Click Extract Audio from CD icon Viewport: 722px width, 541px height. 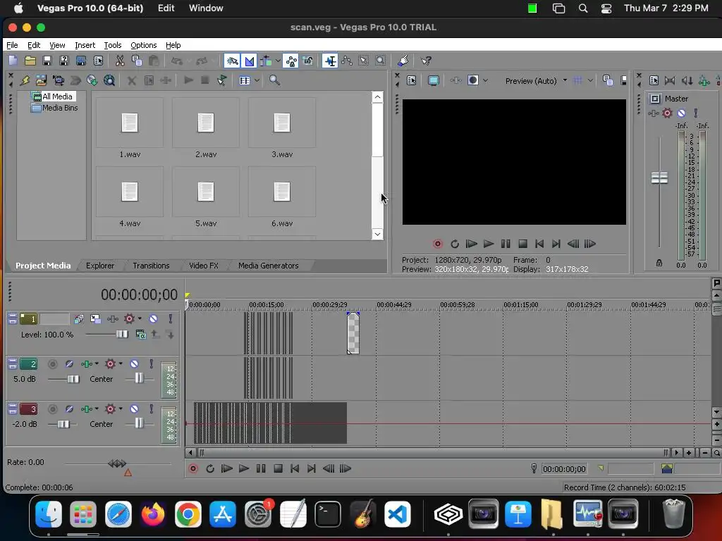pyautogui.click(x=92, y=80)
